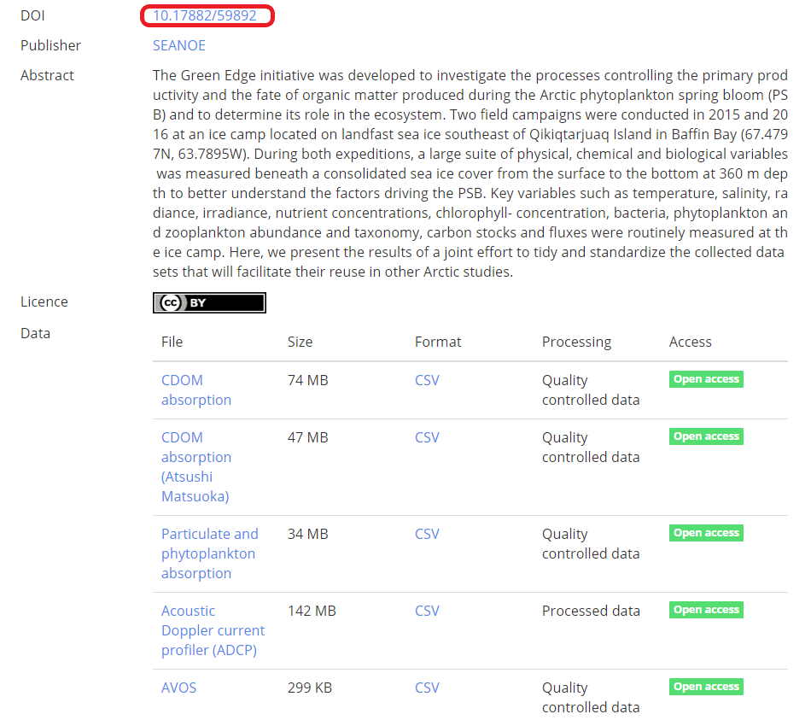Click the Open access badge for ADCP
The image size is (811, 720).
point(706,609)
